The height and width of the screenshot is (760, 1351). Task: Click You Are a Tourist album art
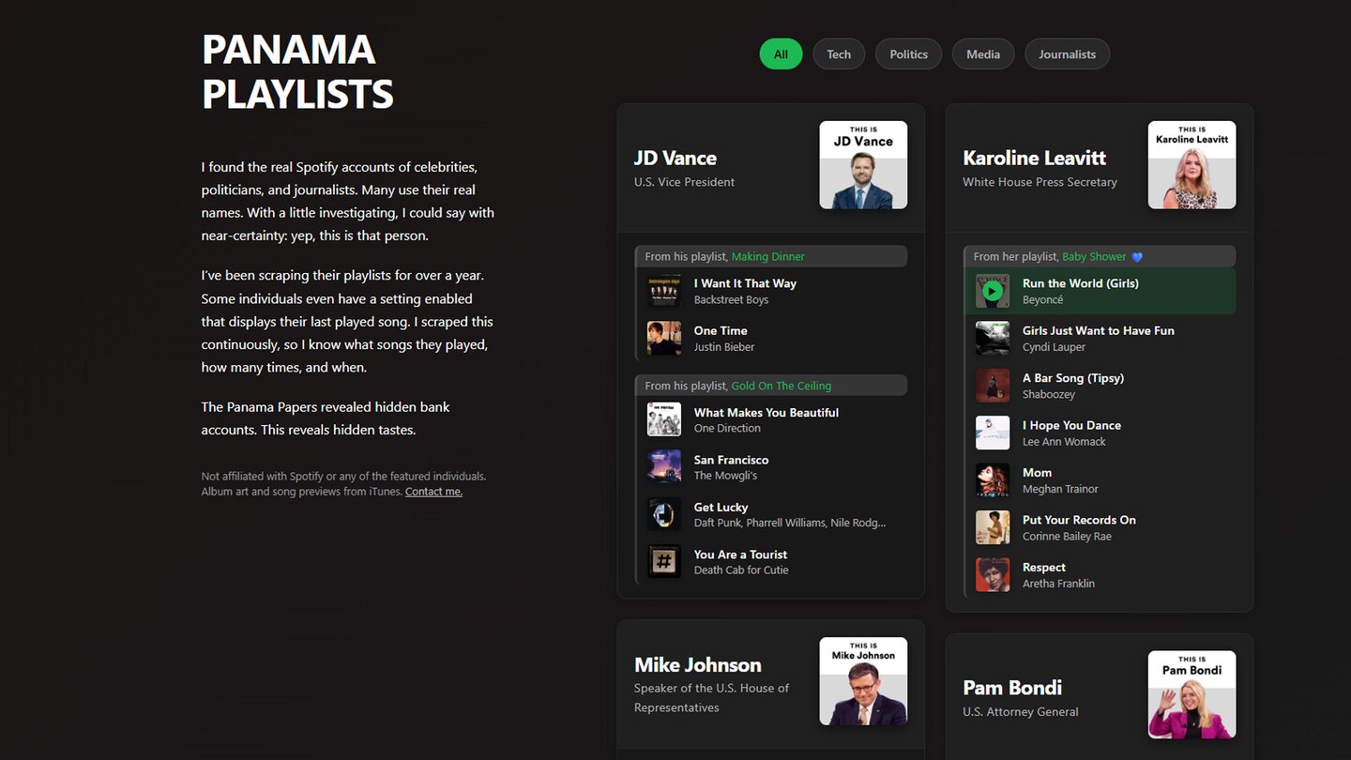pyautogui.click(x=664, y=561)
